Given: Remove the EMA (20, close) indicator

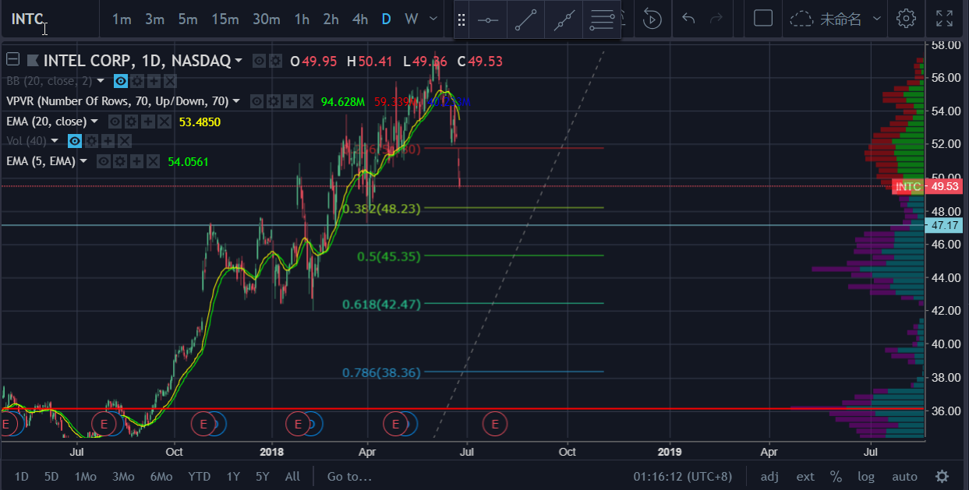Looking at the screenshot, I should (164, 122).
